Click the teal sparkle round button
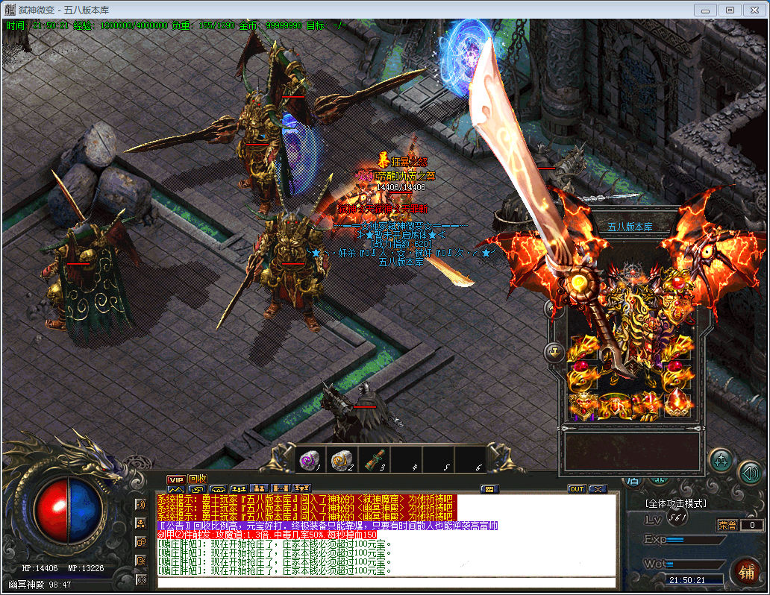Screen dimensions: 770x595 [x=722, y=460]
